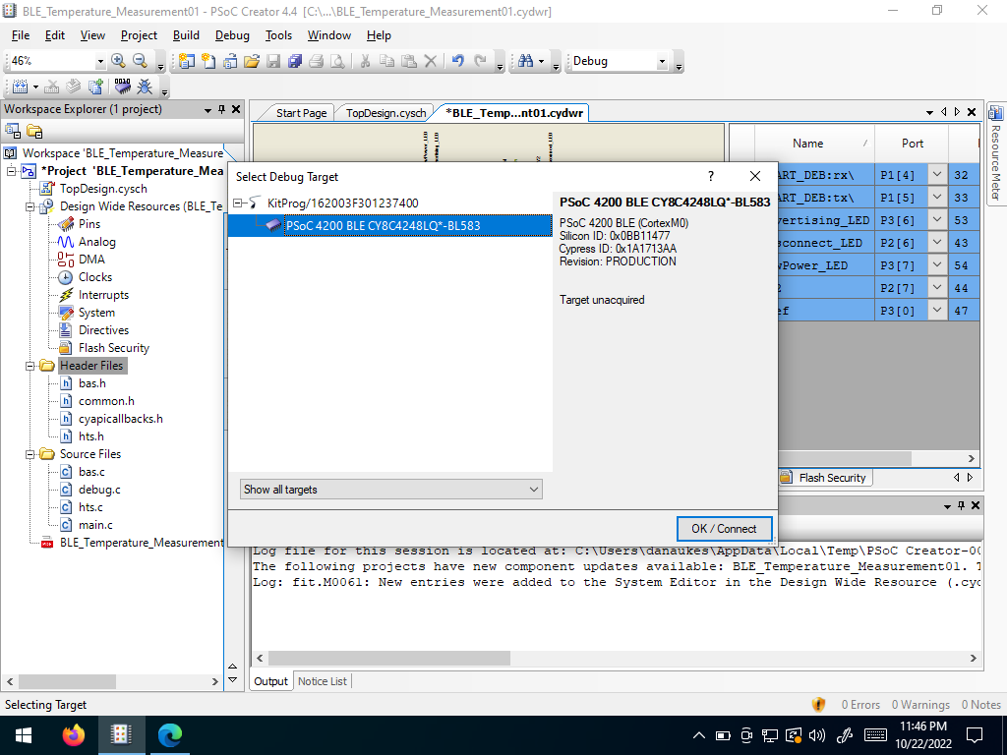Viewport: 1007px width, 755px height.
Task: Click the Find binoculars icon
Action: (526, 61)
